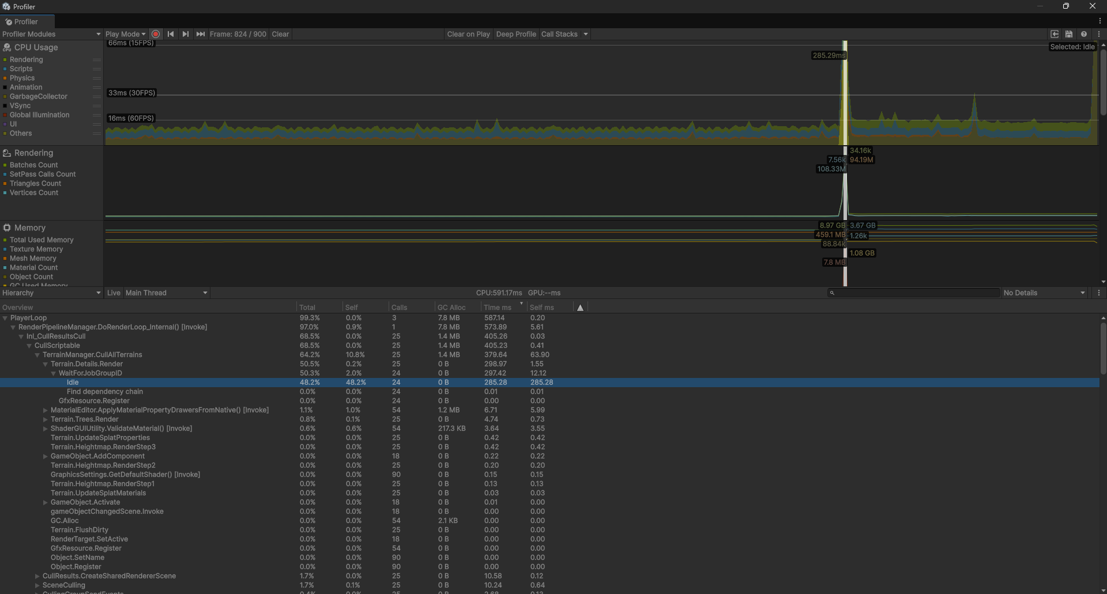
Task: Click the Clear button
Action: pyautogui.click(x=280, y=34)
